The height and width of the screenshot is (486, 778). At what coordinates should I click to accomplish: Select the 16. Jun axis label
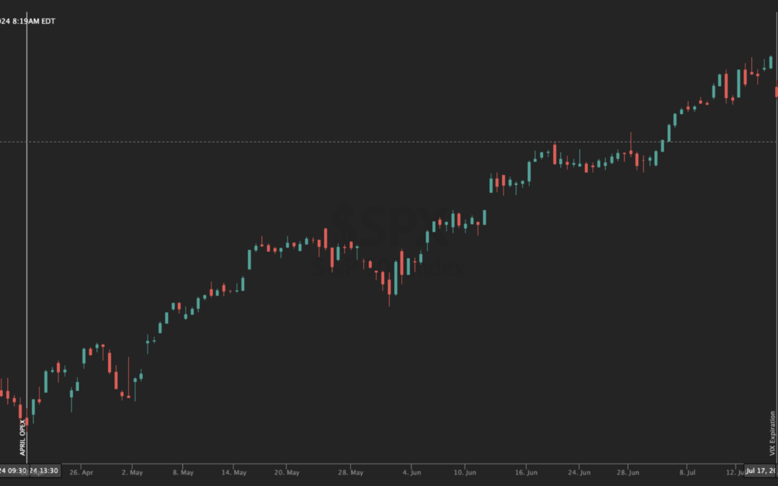coord(527,473)
